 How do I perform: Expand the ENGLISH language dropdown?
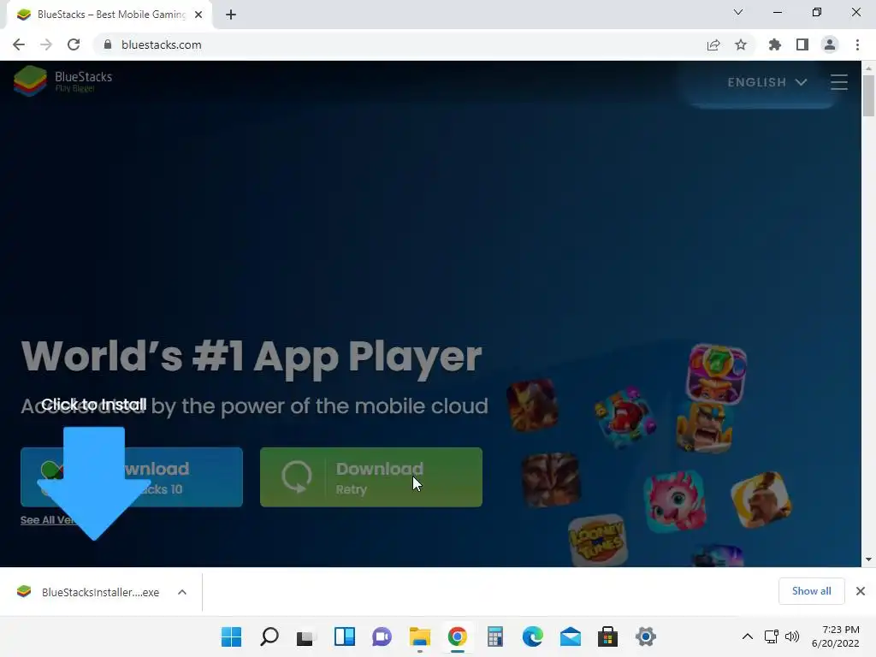coord(767,82)
